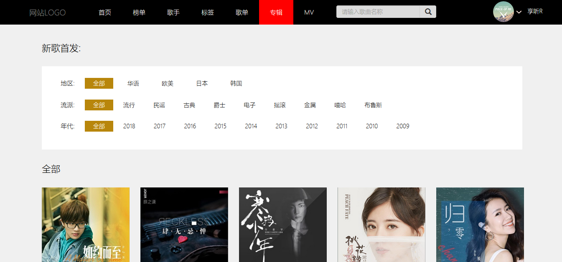
Task: Filter genre by 爵士
Action: click(219, 105)
